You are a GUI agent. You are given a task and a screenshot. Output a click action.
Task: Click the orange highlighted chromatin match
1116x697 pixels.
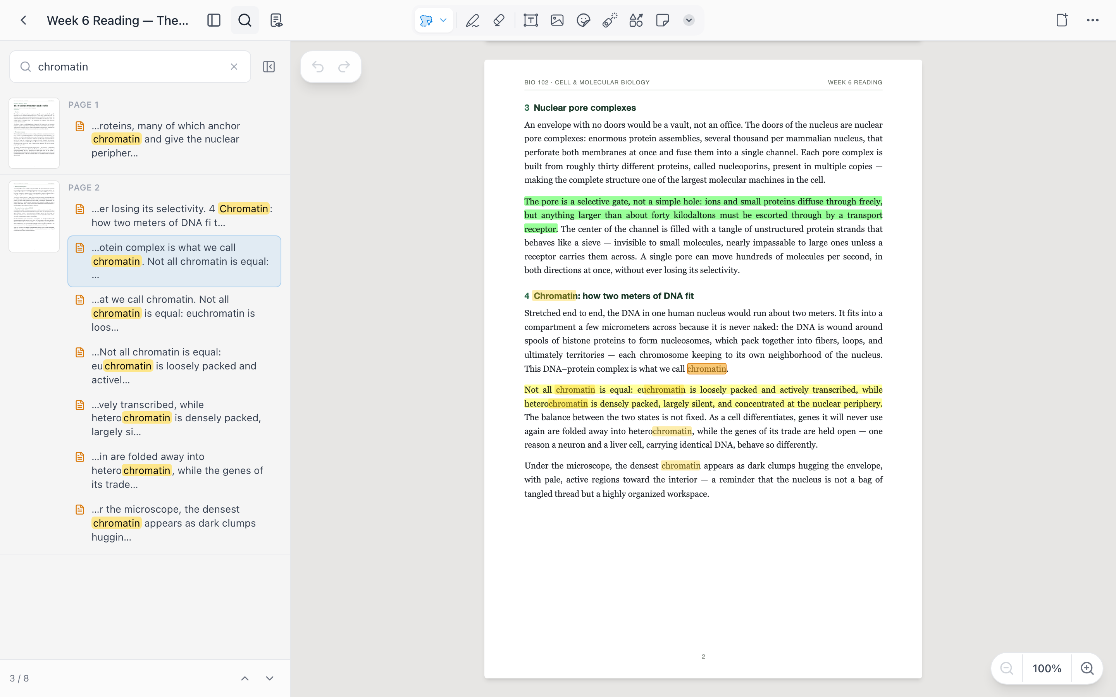tap(706, 369)
